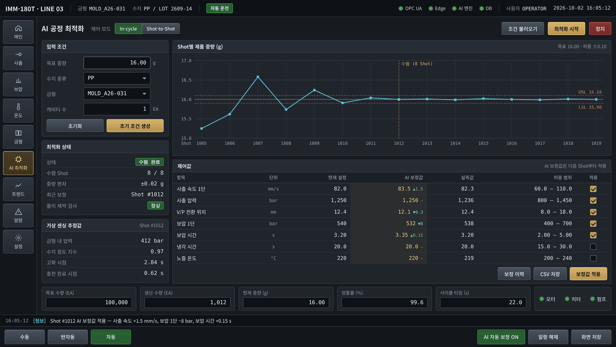Screen dimensions: 616x347
Task: Toggle the AI 자동 보정 ON button
Action: [x=501, y=337]
